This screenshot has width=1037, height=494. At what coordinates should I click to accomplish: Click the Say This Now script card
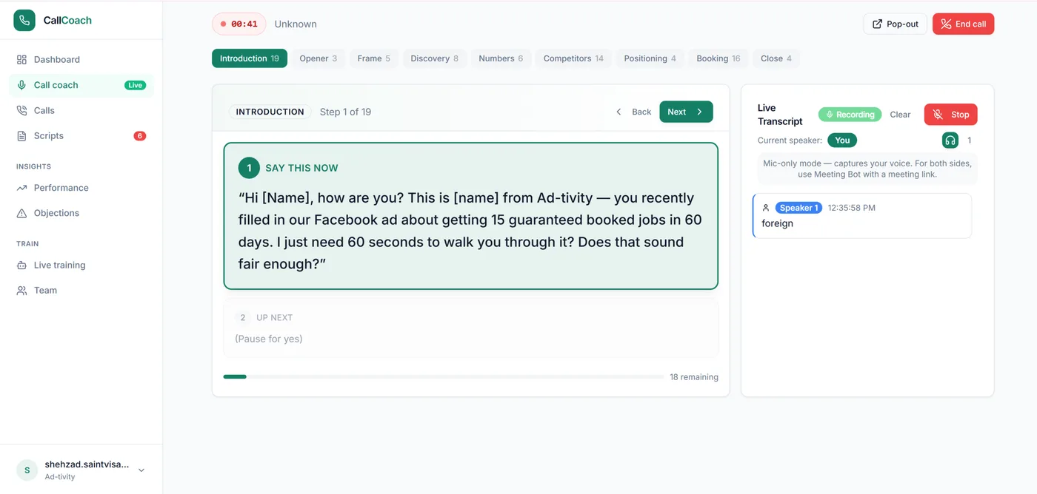tap(471, 216)
